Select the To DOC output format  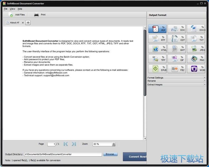(x=177, y=29)
